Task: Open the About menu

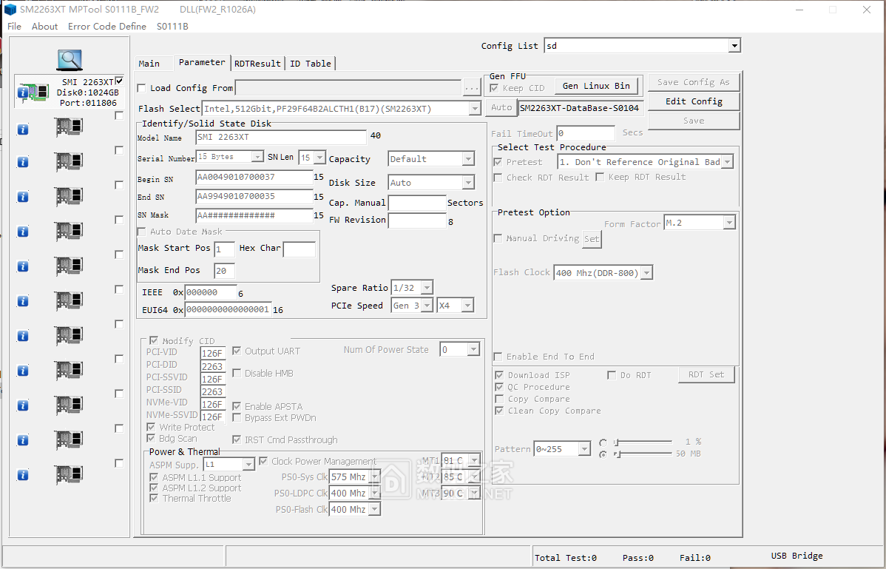Action: click(44, 26)
